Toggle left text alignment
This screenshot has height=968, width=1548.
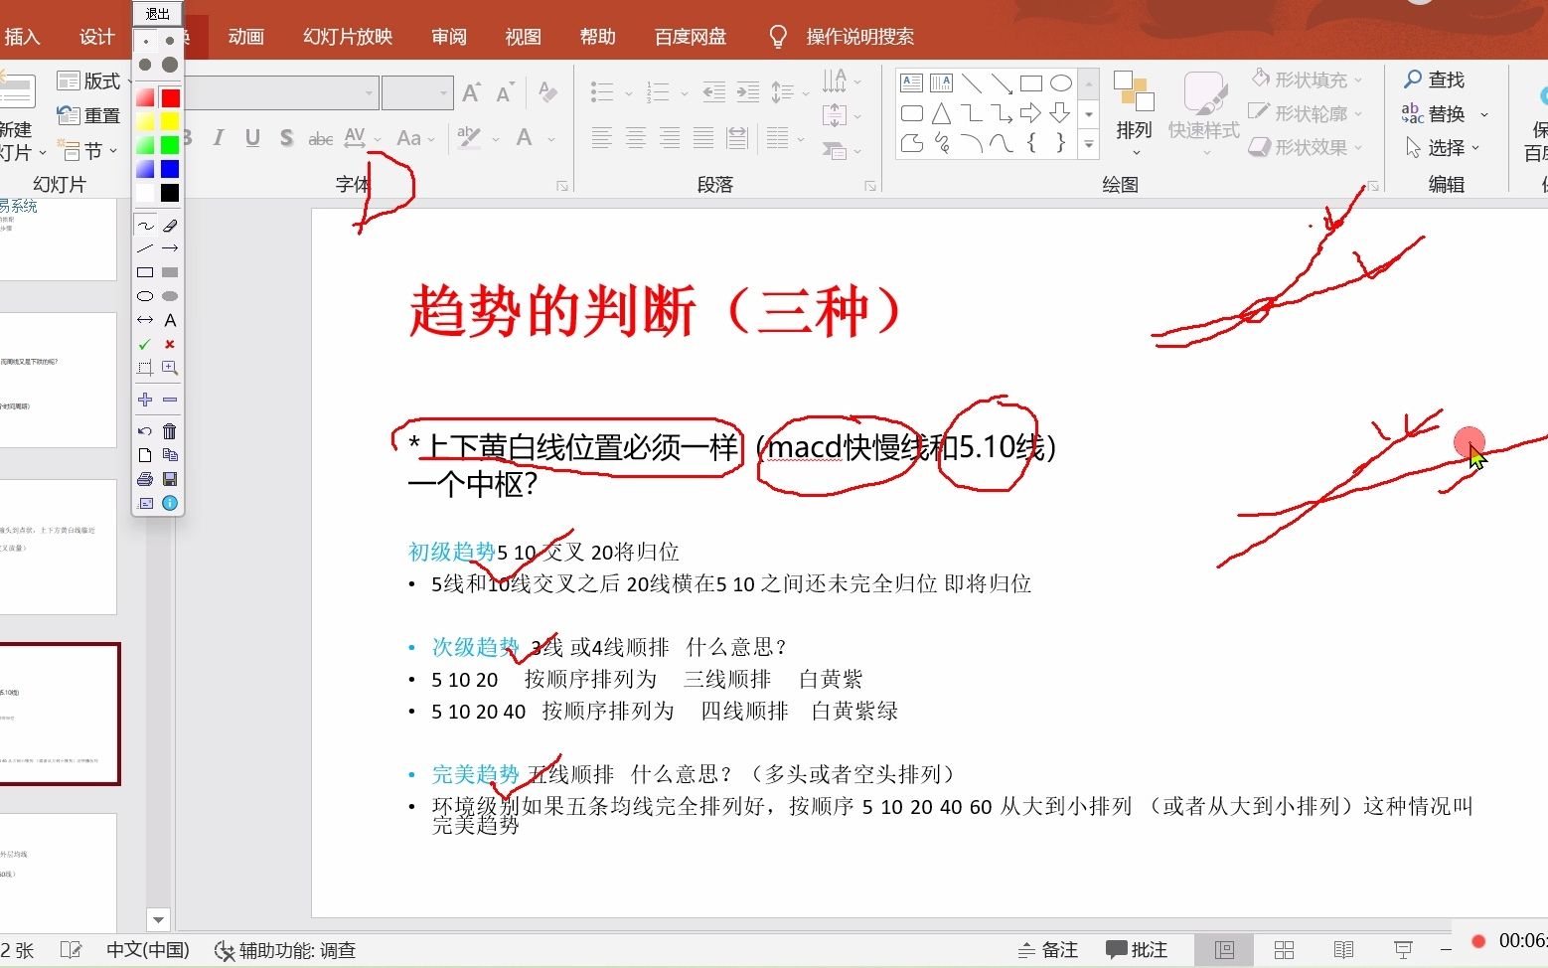(x=601, y=138)
